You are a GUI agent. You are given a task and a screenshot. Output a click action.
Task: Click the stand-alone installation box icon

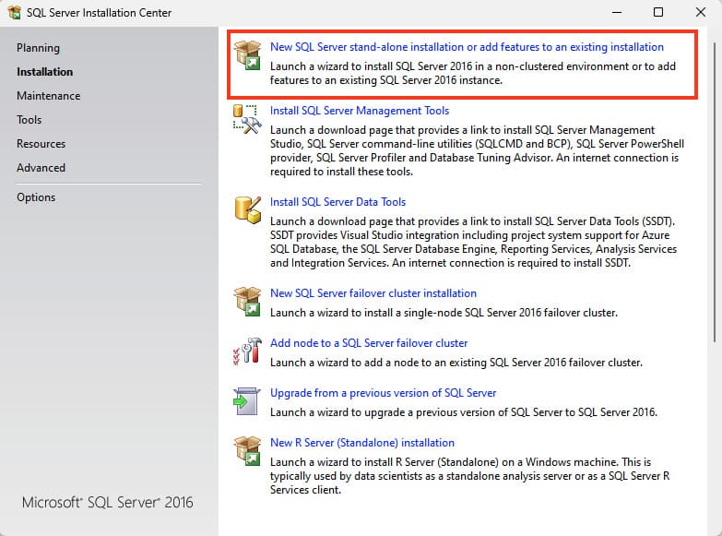click(248, 54)
